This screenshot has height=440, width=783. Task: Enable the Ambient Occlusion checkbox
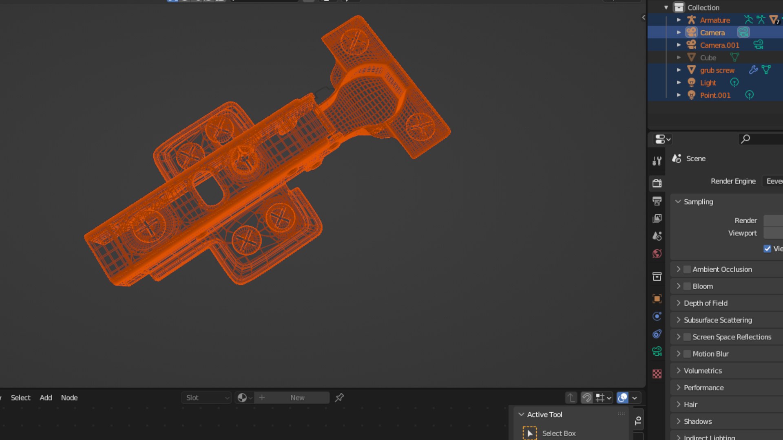pos(687,269)
